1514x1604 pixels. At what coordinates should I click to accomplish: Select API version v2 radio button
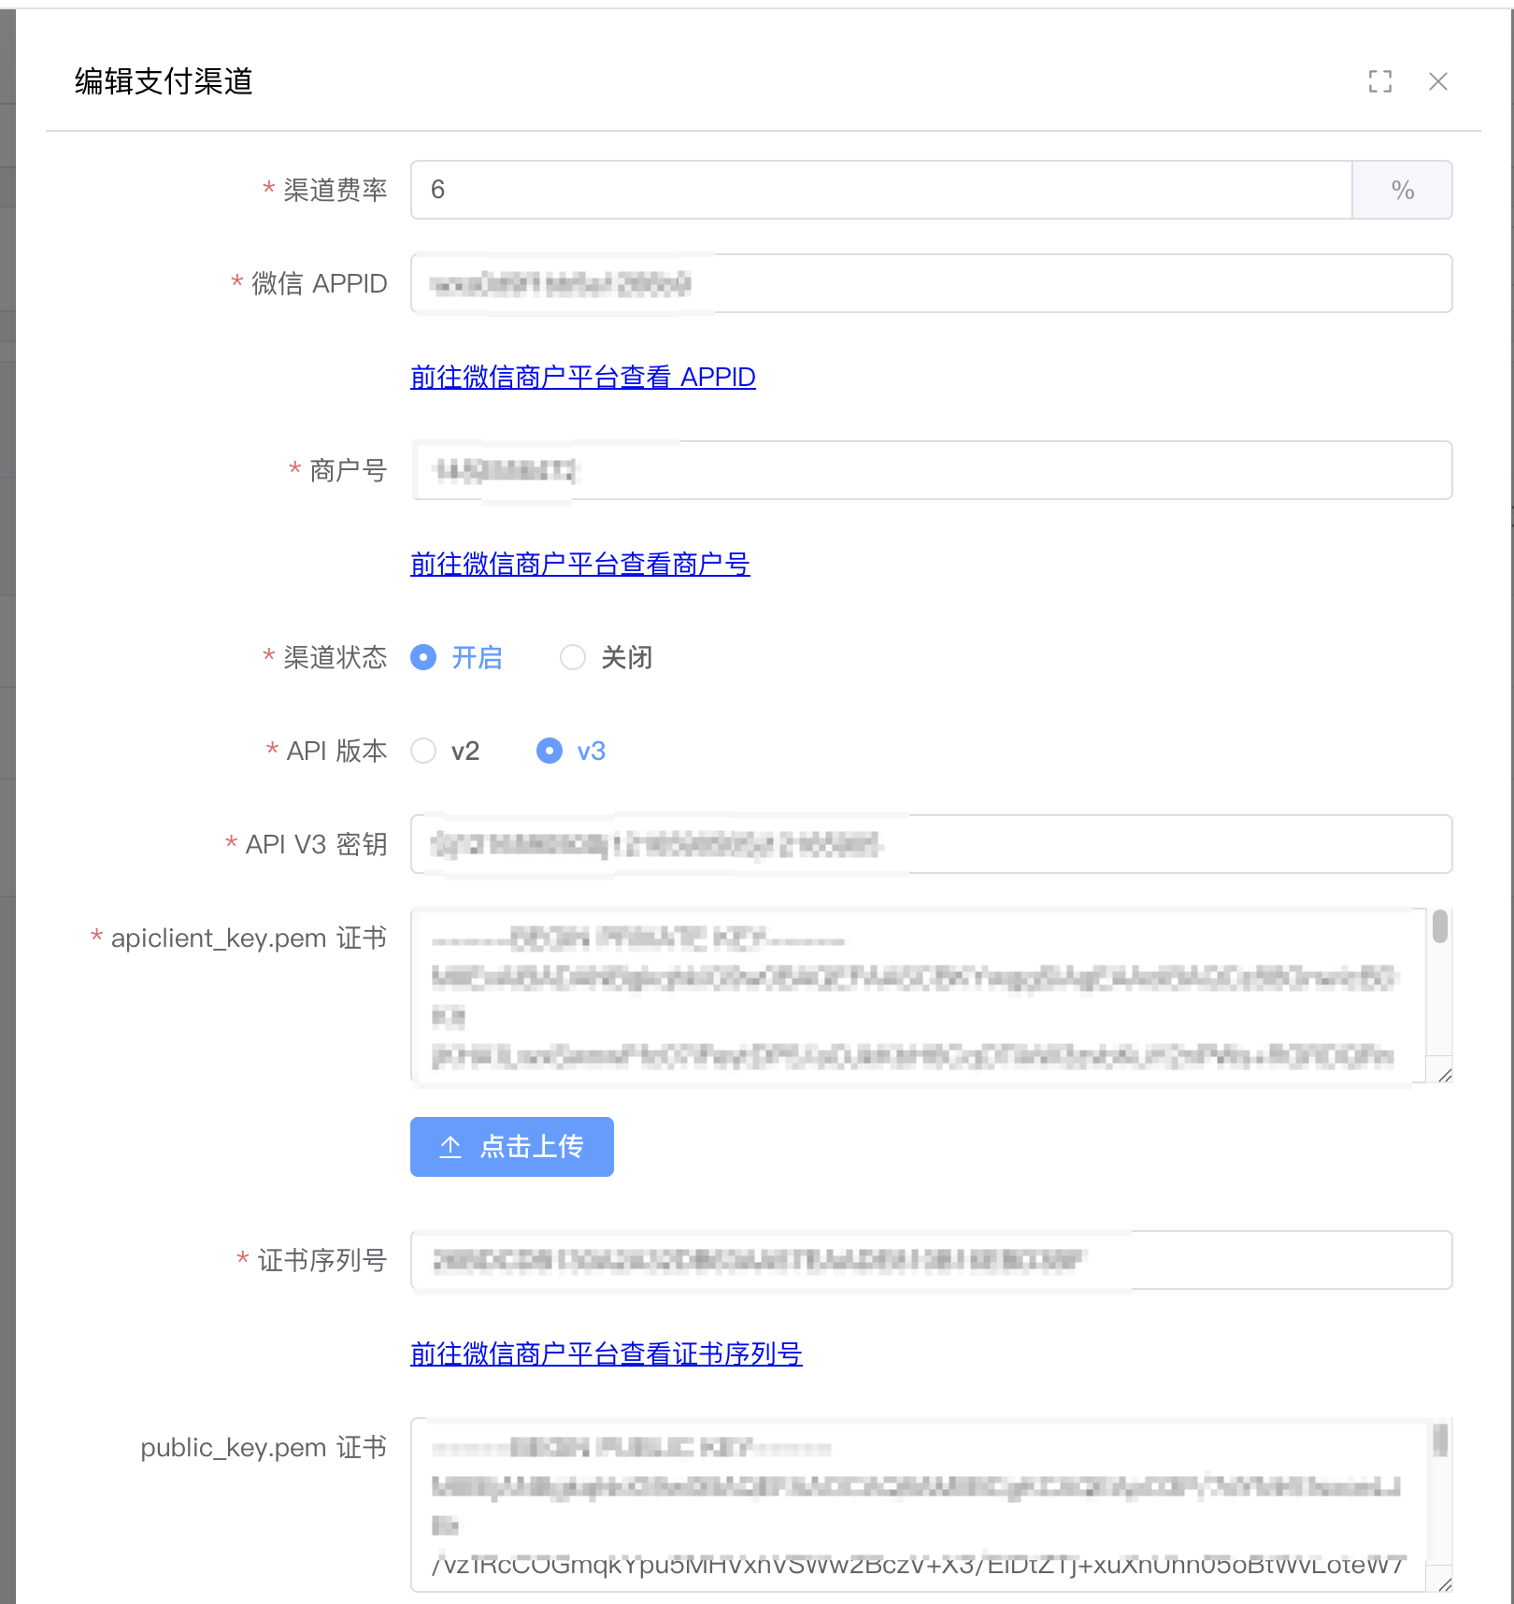(424, 751)
